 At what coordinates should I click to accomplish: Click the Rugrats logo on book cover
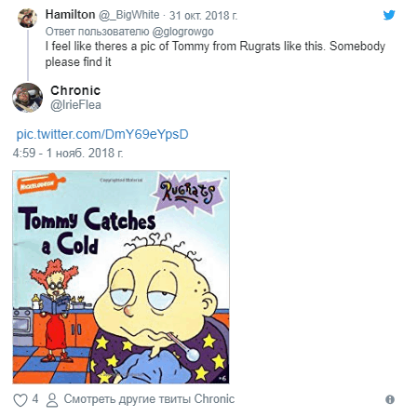pyautogui.click(x=188, y=193)
